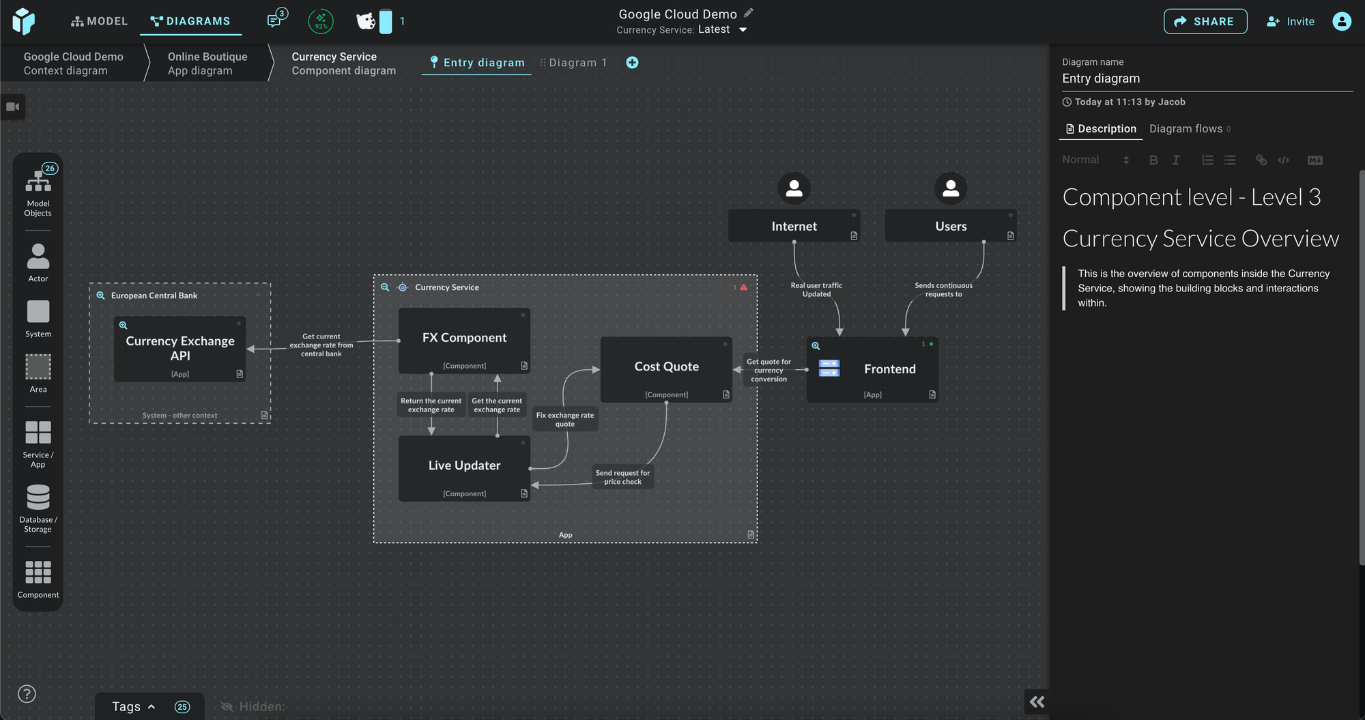Click the Diagram name input field
The width and height of the screenshot is (1365, 720).
(1207, 78)
